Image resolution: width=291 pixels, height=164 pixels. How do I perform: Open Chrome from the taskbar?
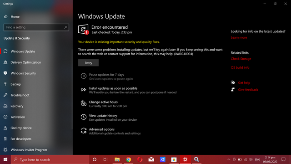click(128, 159)
